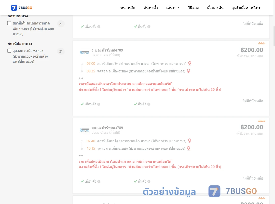Open วิธีจอง menu item
Viewport: 275px width, 204px height.
pos(193,8)
